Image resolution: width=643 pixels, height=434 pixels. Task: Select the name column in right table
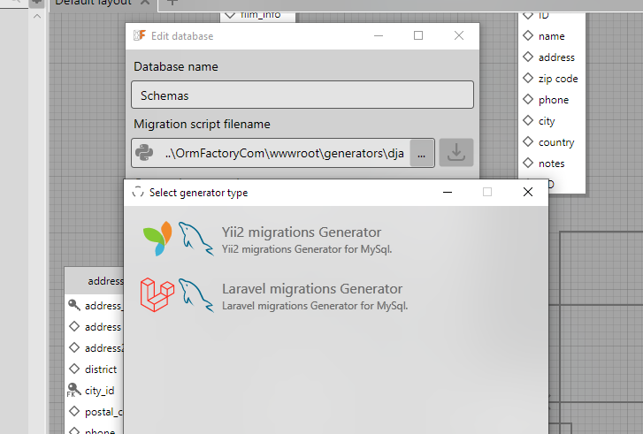(x=552, y=36)
